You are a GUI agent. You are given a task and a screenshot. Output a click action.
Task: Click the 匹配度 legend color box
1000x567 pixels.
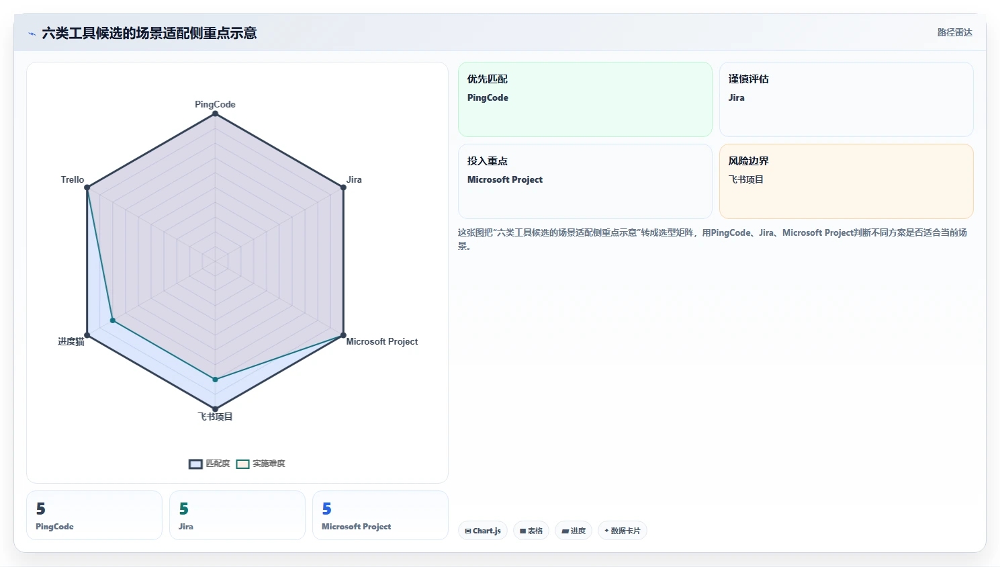point(195,464)
